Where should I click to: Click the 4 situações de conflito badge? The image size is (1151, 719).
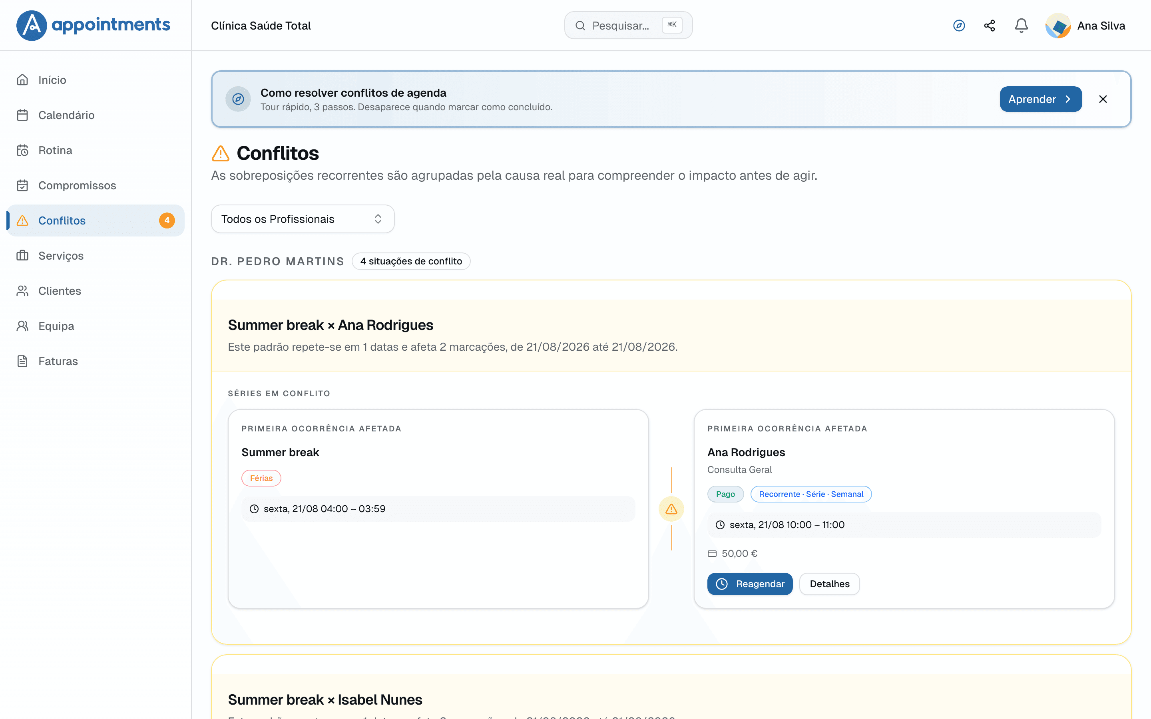pyautogui.click(x=411, y=261)
